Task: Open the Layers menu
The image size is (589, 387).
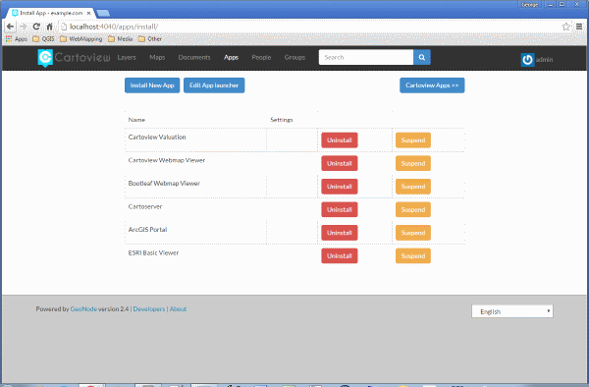Action: click(127, 58)
